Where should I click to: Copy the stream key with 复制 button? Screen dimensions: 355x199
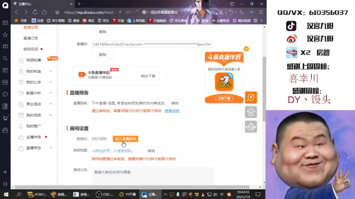[x=103, y=55]
